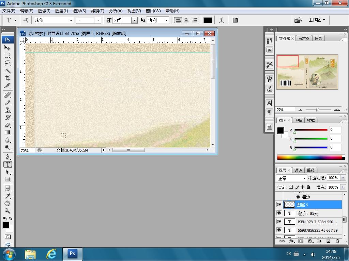Hide the 图层 5 layer
This screenshot has height=261, width=349.
tap(279, 205)
